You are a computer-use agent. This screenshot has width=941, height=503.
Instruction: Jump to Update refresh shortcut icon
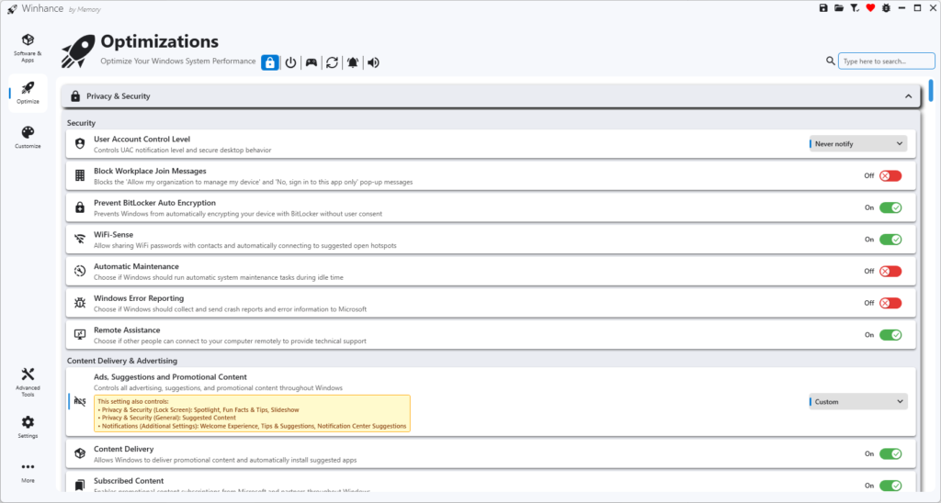pyautogui.click(x=332, y=62)
